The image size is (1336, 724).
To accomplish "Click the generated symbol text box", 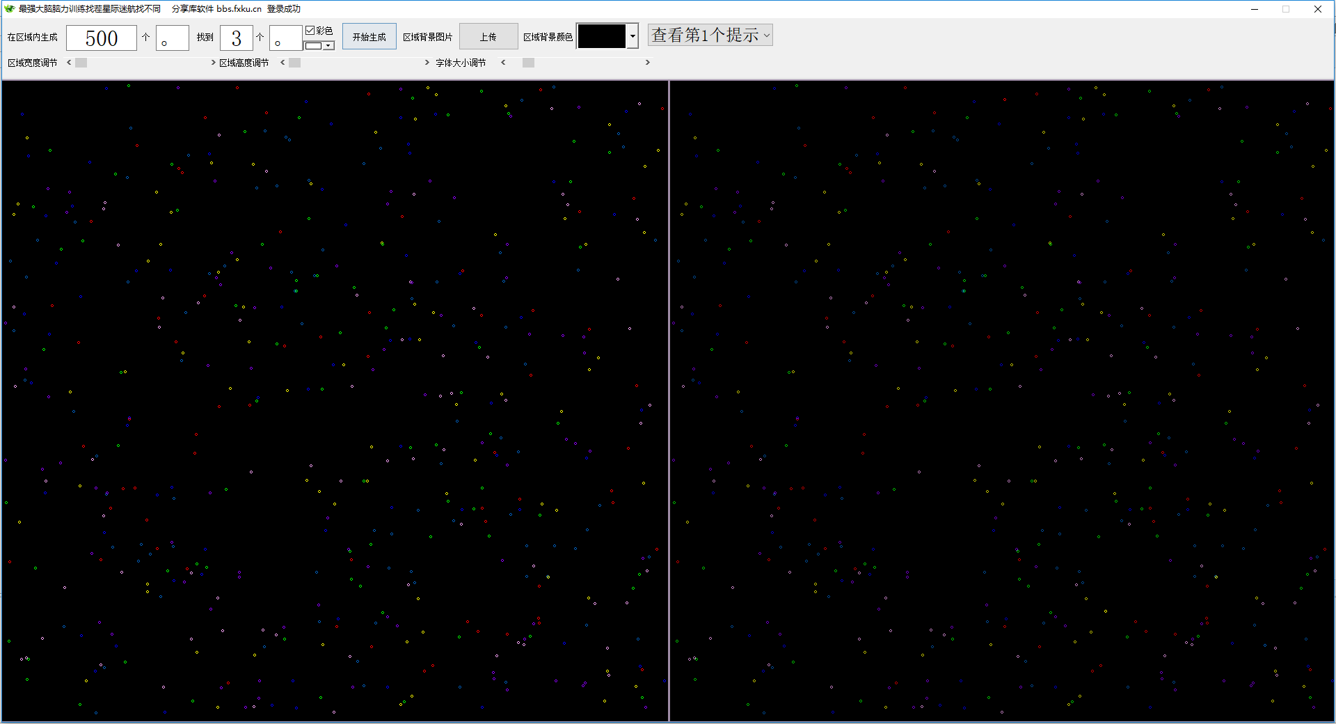I will point(173,38).
